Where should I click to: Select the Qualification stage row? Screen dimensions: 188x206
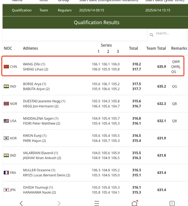[x=22, y=10]
